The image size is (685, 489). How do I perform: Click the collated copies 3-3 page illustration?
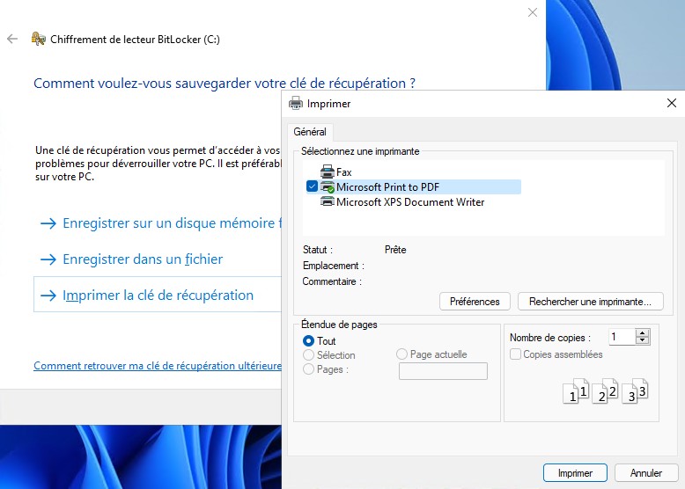coord(634,390)
